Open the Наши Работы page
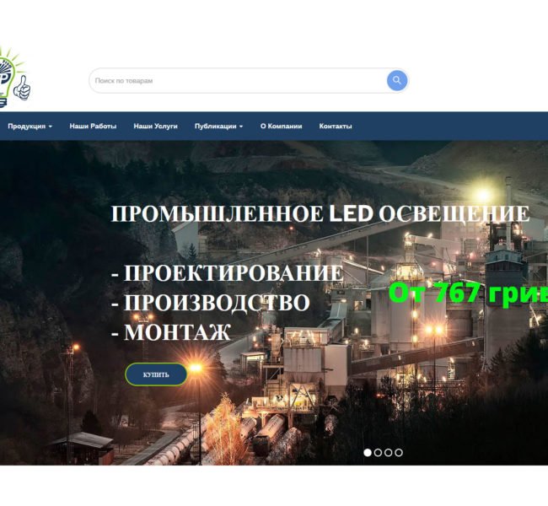548x506 pixels. [93, 126]
